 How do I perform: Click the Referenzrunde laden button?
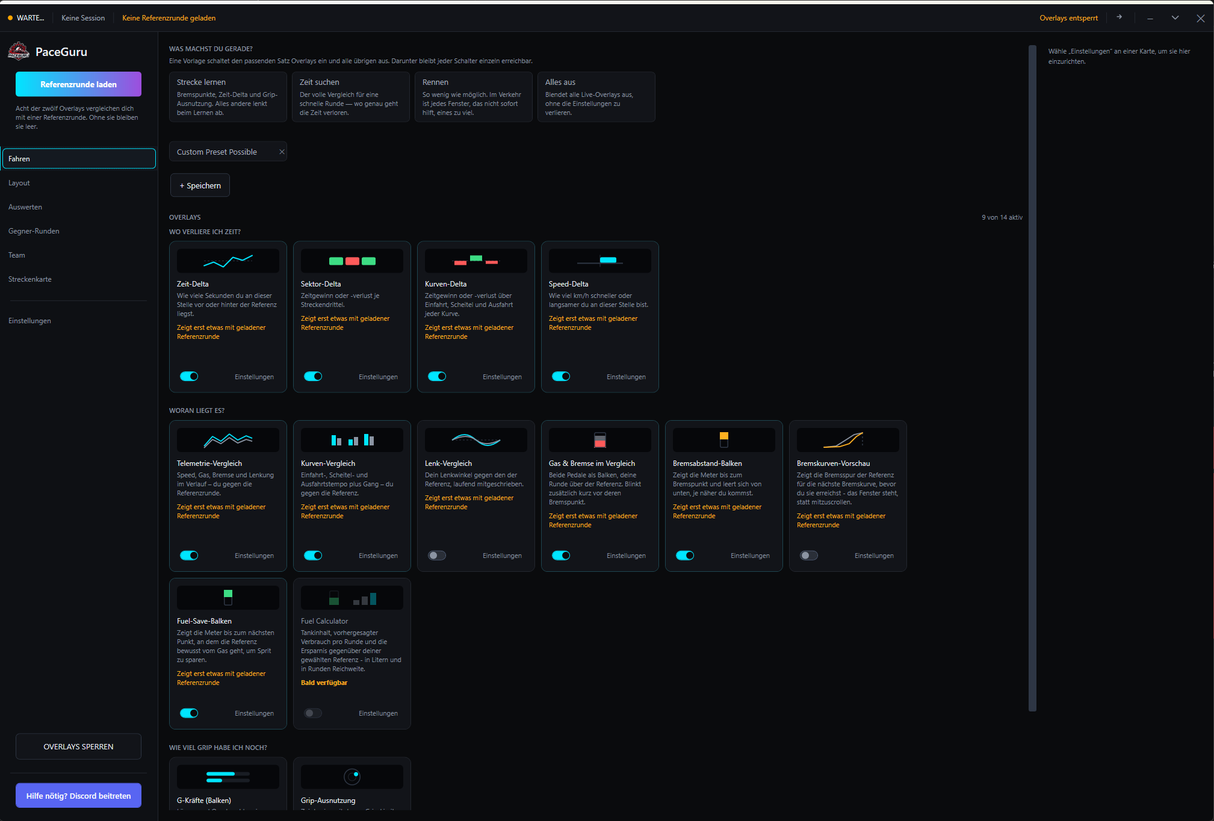(x=78, y=84)
